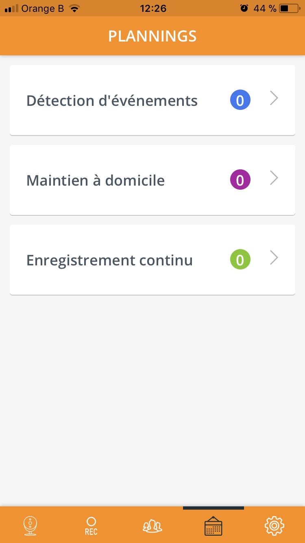
Task: Click the green count badge
Action: [240, 260]
